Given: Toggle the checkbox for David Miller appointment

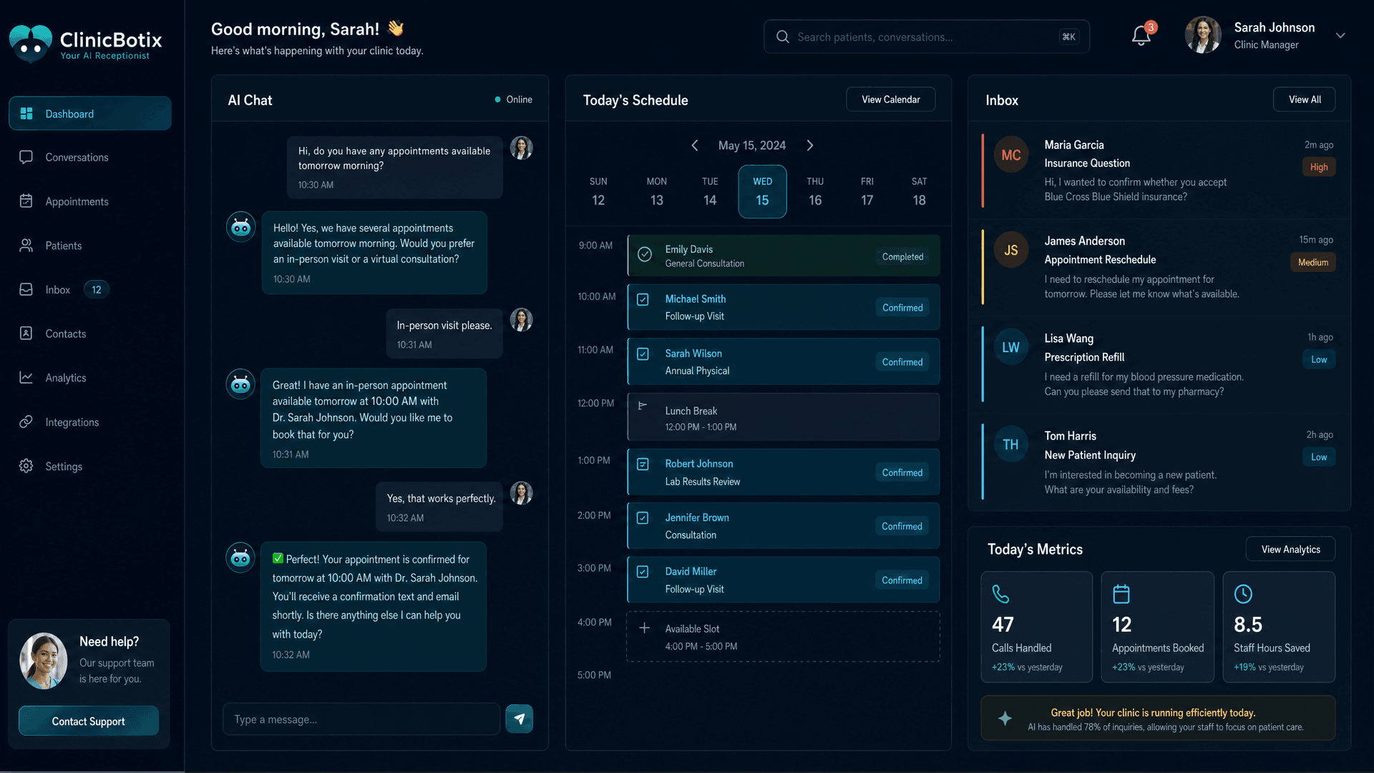Looking at the screenshot, I should 643,572.
